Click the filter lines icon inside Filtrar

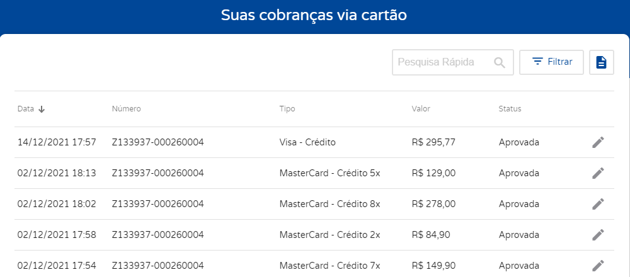point(537,62)
